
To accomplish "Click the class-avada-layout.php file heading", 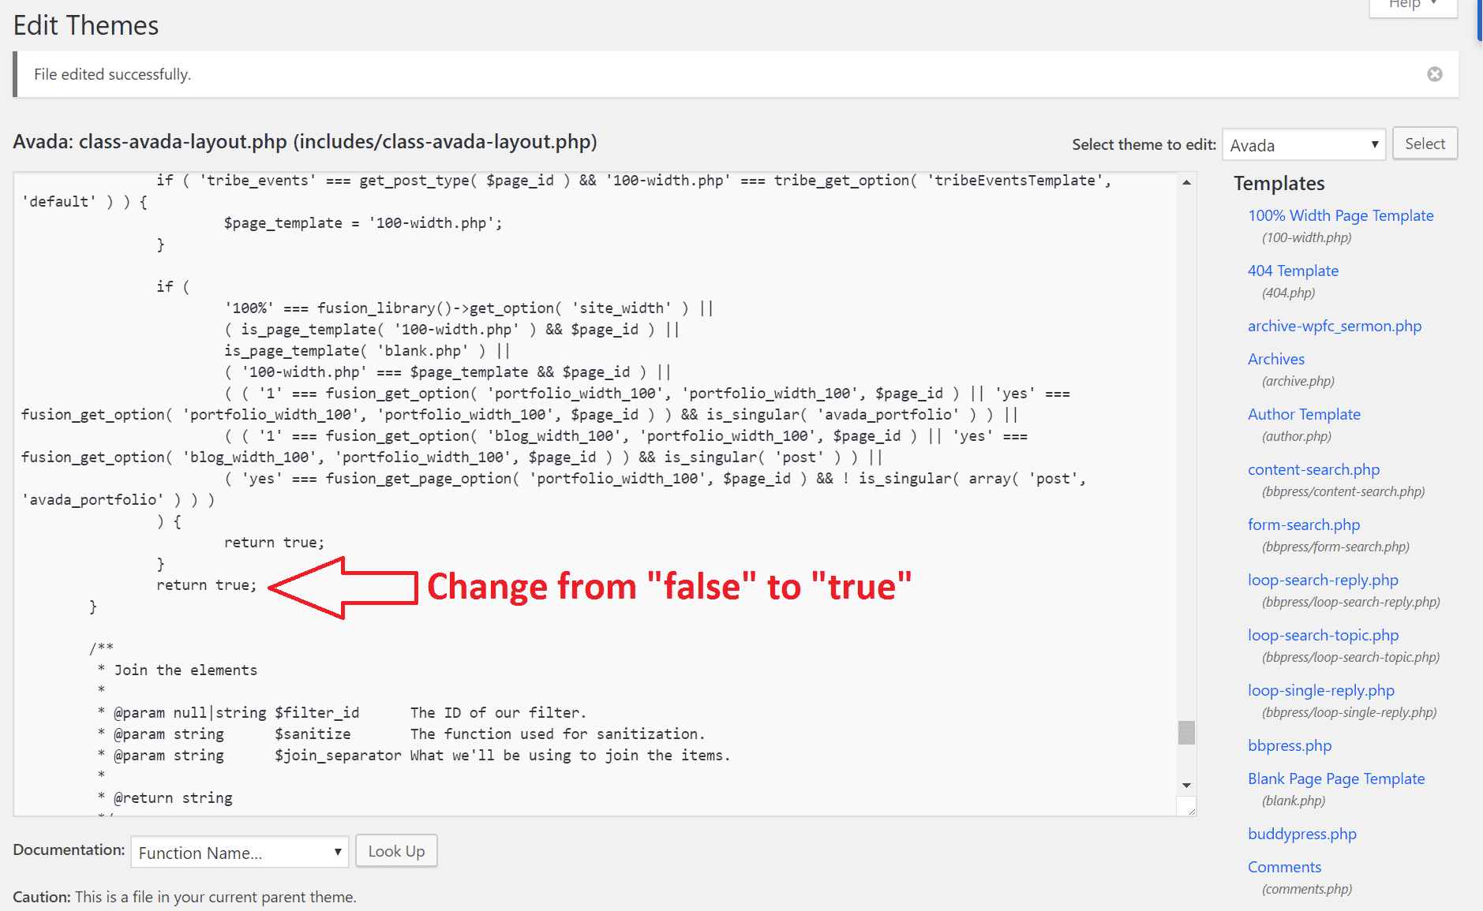I will [x=305, y=142].
